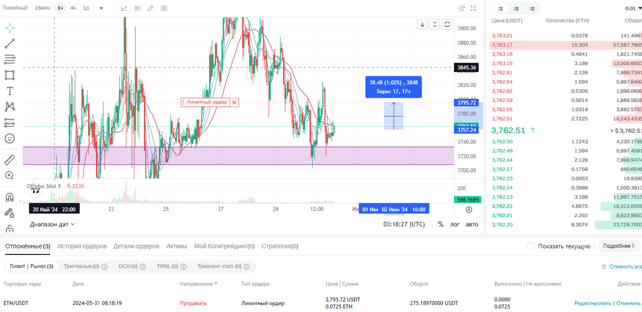Click the 03:18:27 (UTC) timezone clock

[404, 225]
